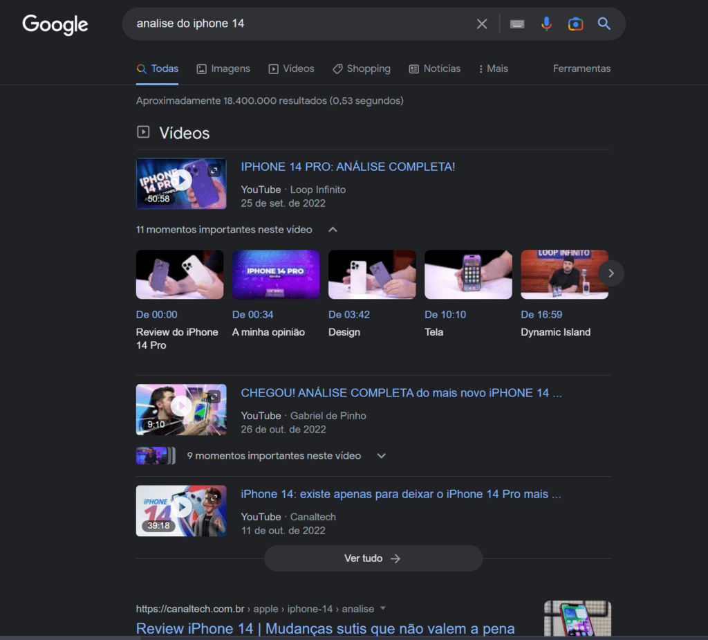This screenshot has height=640, width=708.
Task: Expand '9 momentos importantes neste vídeo'
Action: (x=286, y=455)
